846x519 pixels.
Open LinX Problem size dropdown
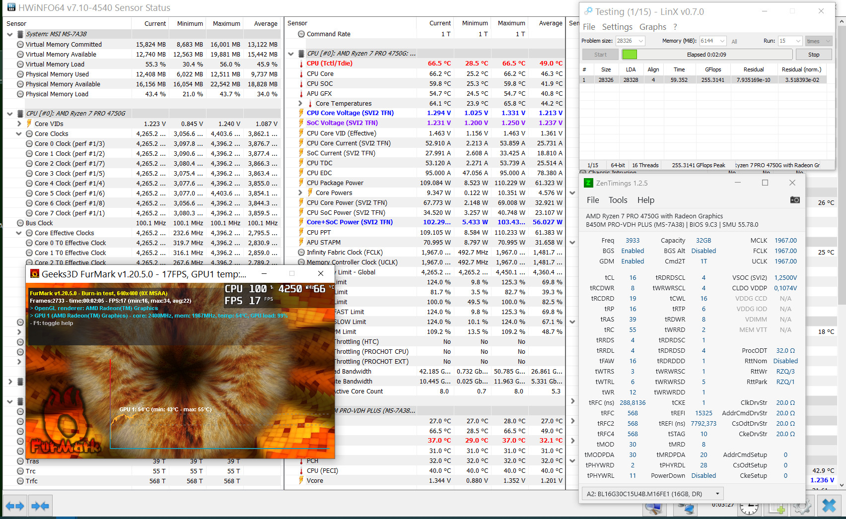coord(641,41)
